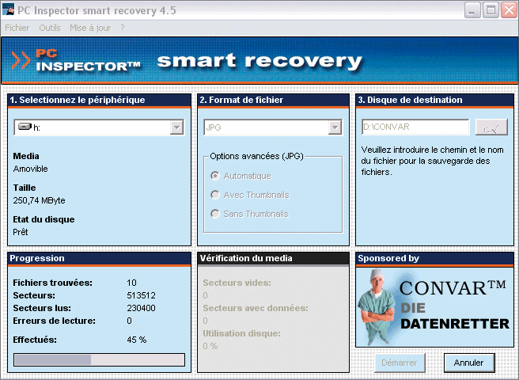
Task: Click the PC Inspector logo in banner
Action: coord(77,61)
